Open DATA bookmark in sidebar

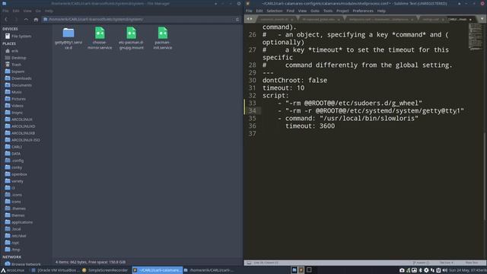pyautogui.click(x=13, y=154)
